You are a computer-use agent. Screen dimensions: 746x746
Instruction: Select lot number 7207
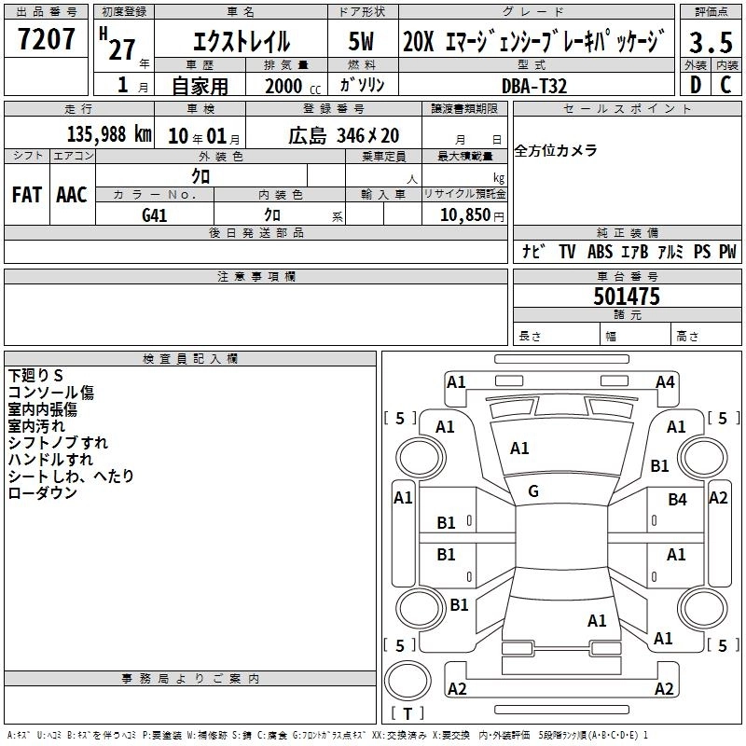pos(46,39)
